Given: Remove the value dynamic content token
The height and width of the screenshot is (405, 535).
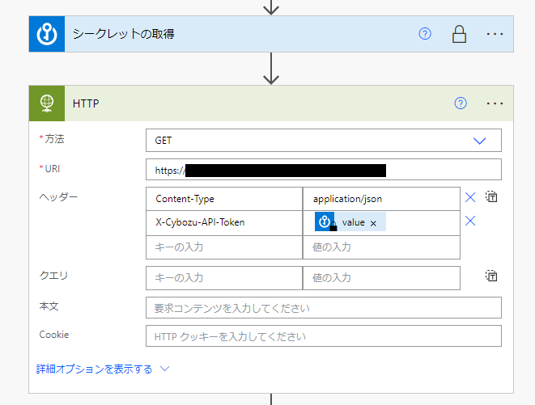Looking at the screenshot, I should [373, 222].
